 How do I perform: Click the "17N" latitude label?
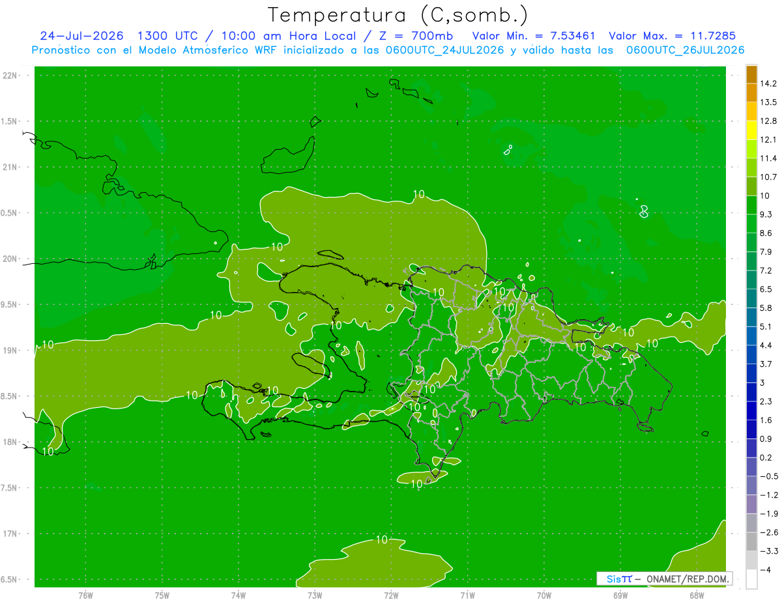click(x=9, y=534)
